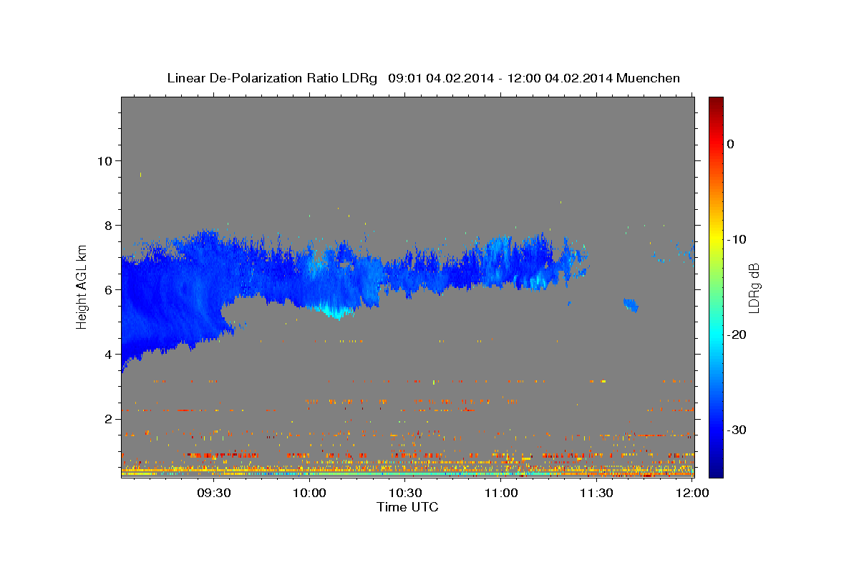Click the thick blue cloud layer at plot start
Image resolution: width=859 pixels, height=573 pixels.
click(165, 301)
